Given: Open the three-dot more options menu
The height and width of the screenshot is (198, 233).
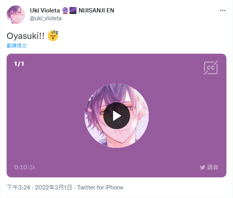Looking at the screenshot, I should (x=223, y=11).
